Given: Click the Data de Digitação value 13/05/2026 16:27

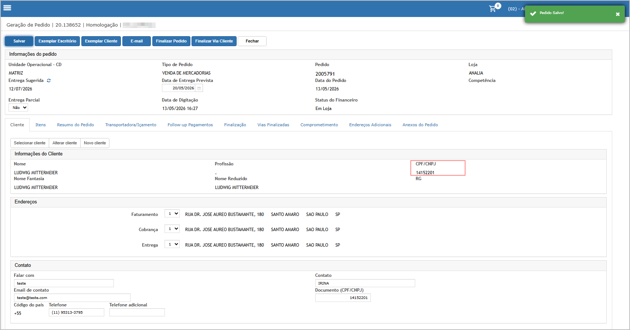Looking at the screenshot, I should click(180, 109).
